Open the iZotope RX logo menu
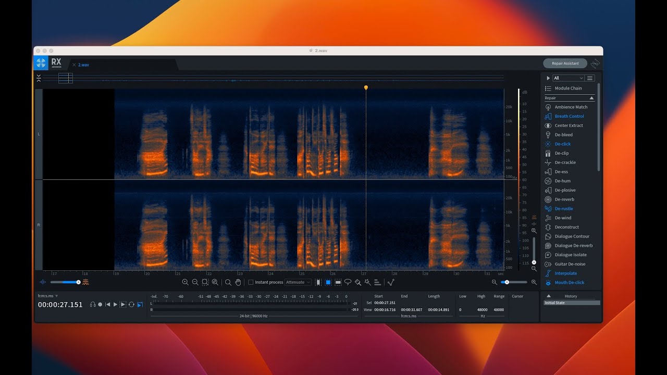This screenshot has height=375, width=667. coord(41,64)
